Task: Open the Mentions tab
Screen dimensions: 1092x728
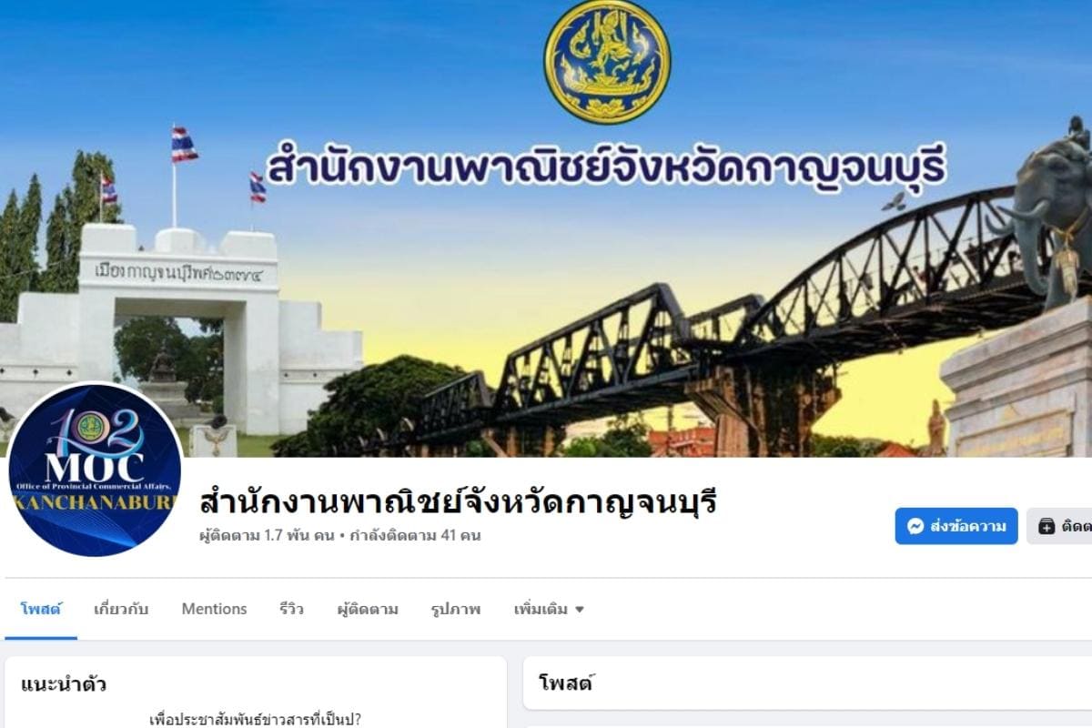Action: click(214, 609)
